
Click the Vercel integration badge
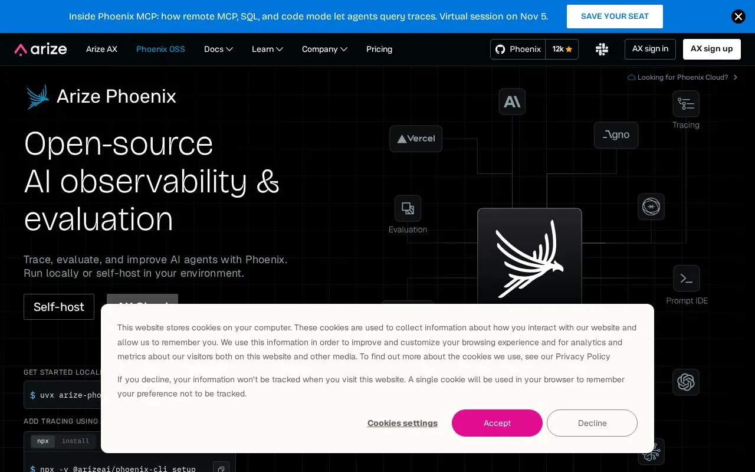point(416,139)
